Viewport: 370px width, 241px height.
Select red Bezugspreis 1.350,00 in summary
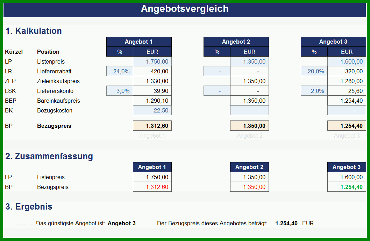point(249,187)
